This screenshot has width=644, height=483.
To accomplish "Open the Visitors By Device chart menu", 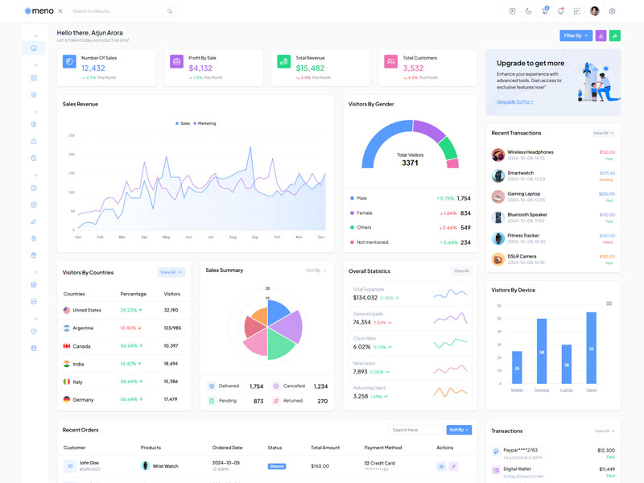I will coord(609,303).
